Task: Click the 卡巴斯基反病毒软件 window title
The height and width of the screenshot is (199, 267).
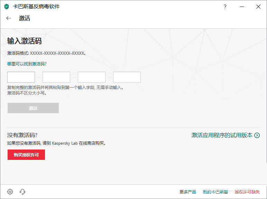Action: point(36,7)
